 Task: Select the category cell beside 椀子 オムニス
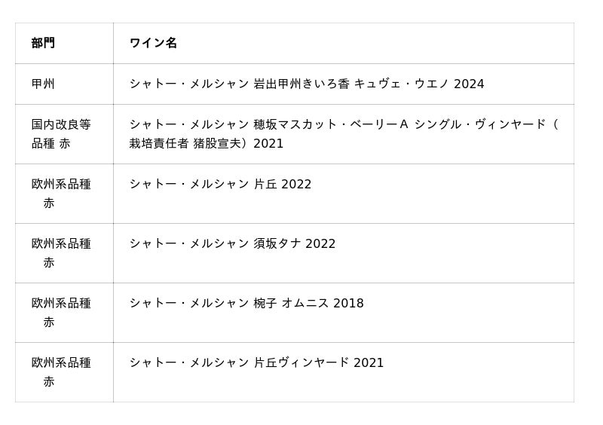point(61,312)
